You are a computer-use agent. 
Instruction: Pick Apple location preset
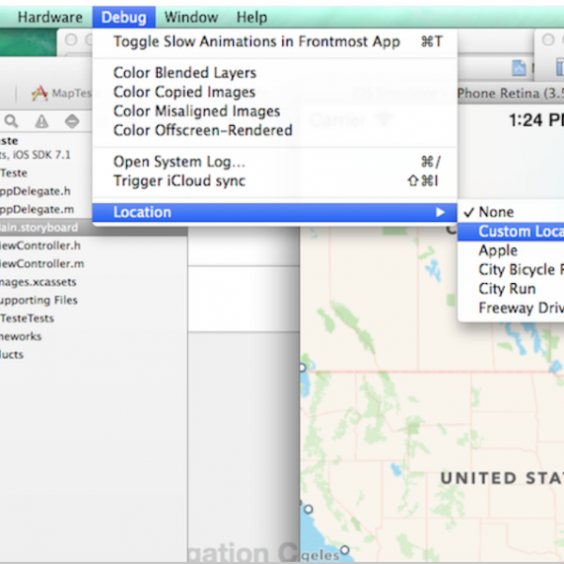(510, 250)
